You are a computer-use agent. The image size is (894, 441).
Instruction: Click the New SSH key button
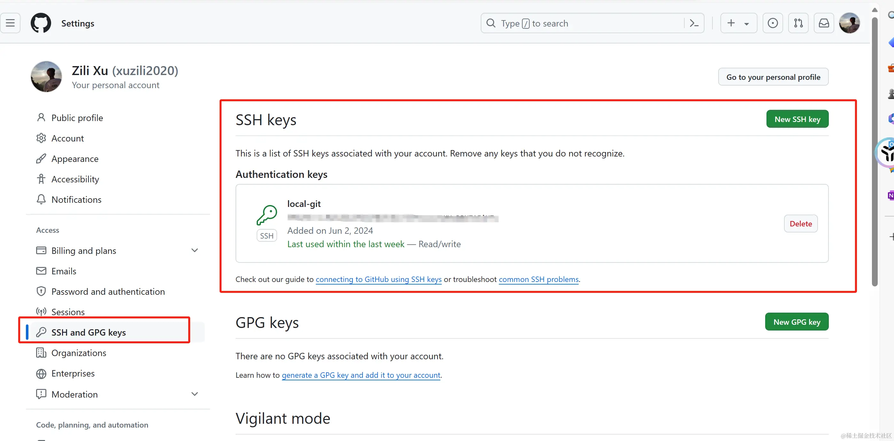click(x=797, y=119)
